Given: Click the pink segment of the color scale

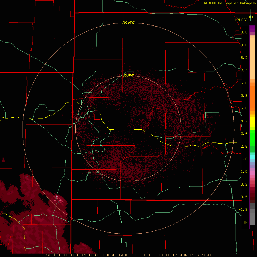Looking at the screenshot, I should (x=252, y=173).
